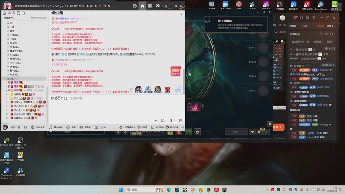Open the home tab in YY top bar

coord(142,6)
